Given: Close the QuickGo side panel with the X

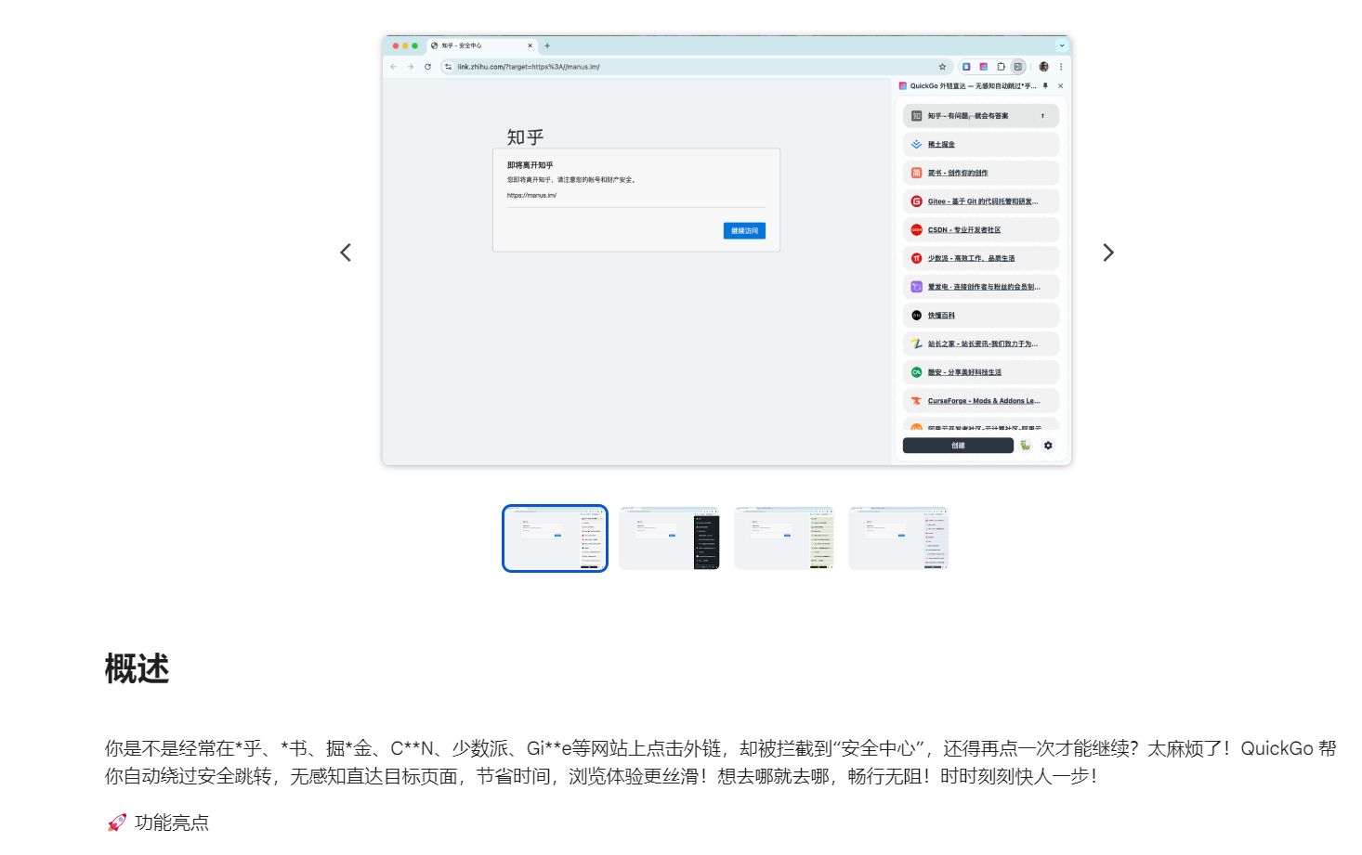Looking at the screenshot, I should click(x=1060, y=85).
